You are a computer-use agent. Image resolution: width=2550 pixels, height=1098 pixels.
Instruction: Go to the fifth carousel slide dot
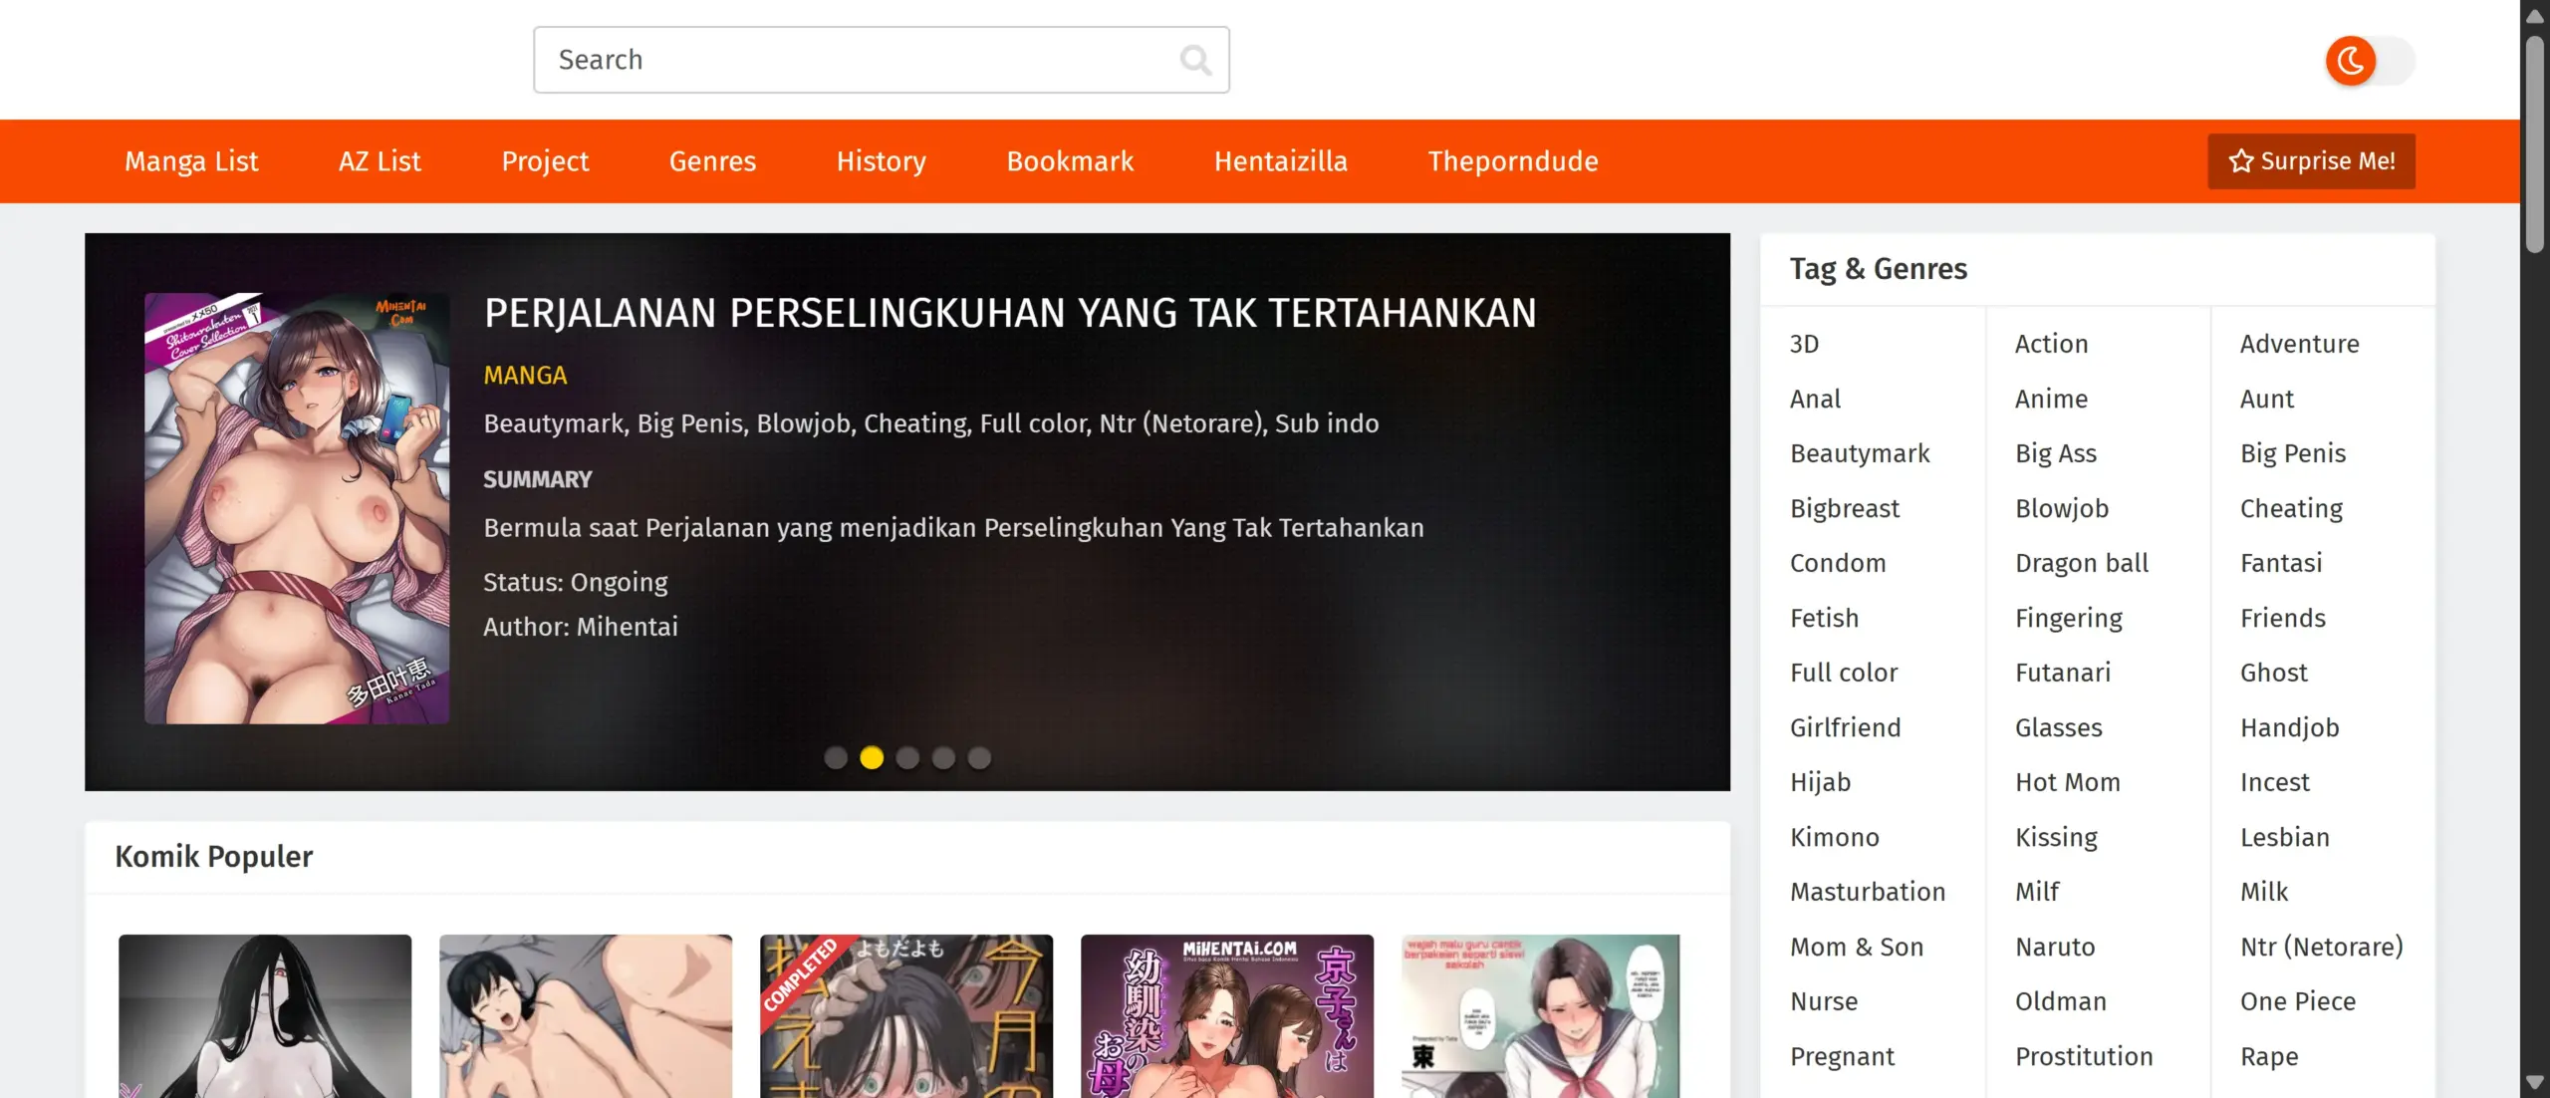pyautogui.click(x=979, y=758)
